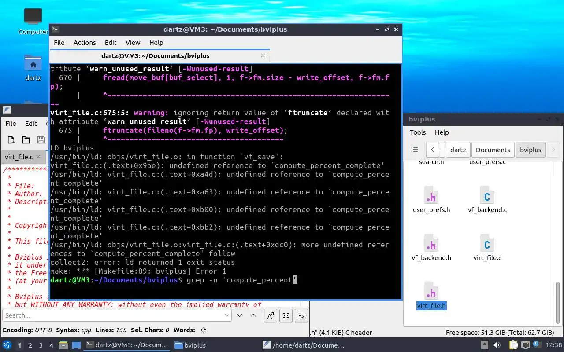564x352 pixels.
Task: Open the terminal File menu
Action: point(59,43)
